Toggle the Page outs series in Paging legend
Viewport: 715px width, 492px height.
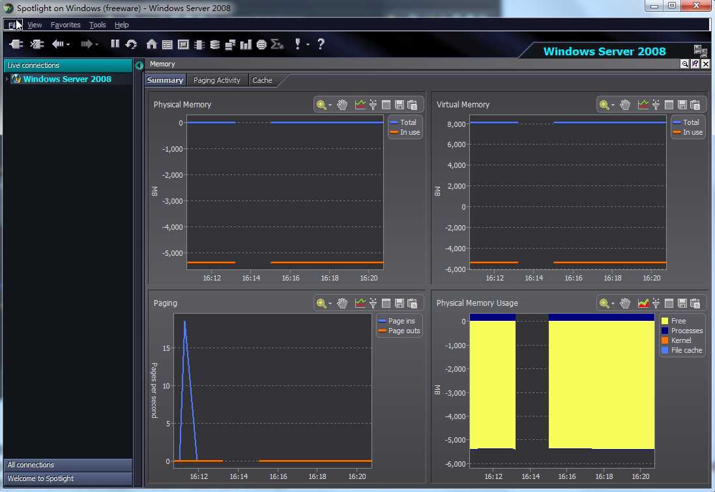pos(399,331)
